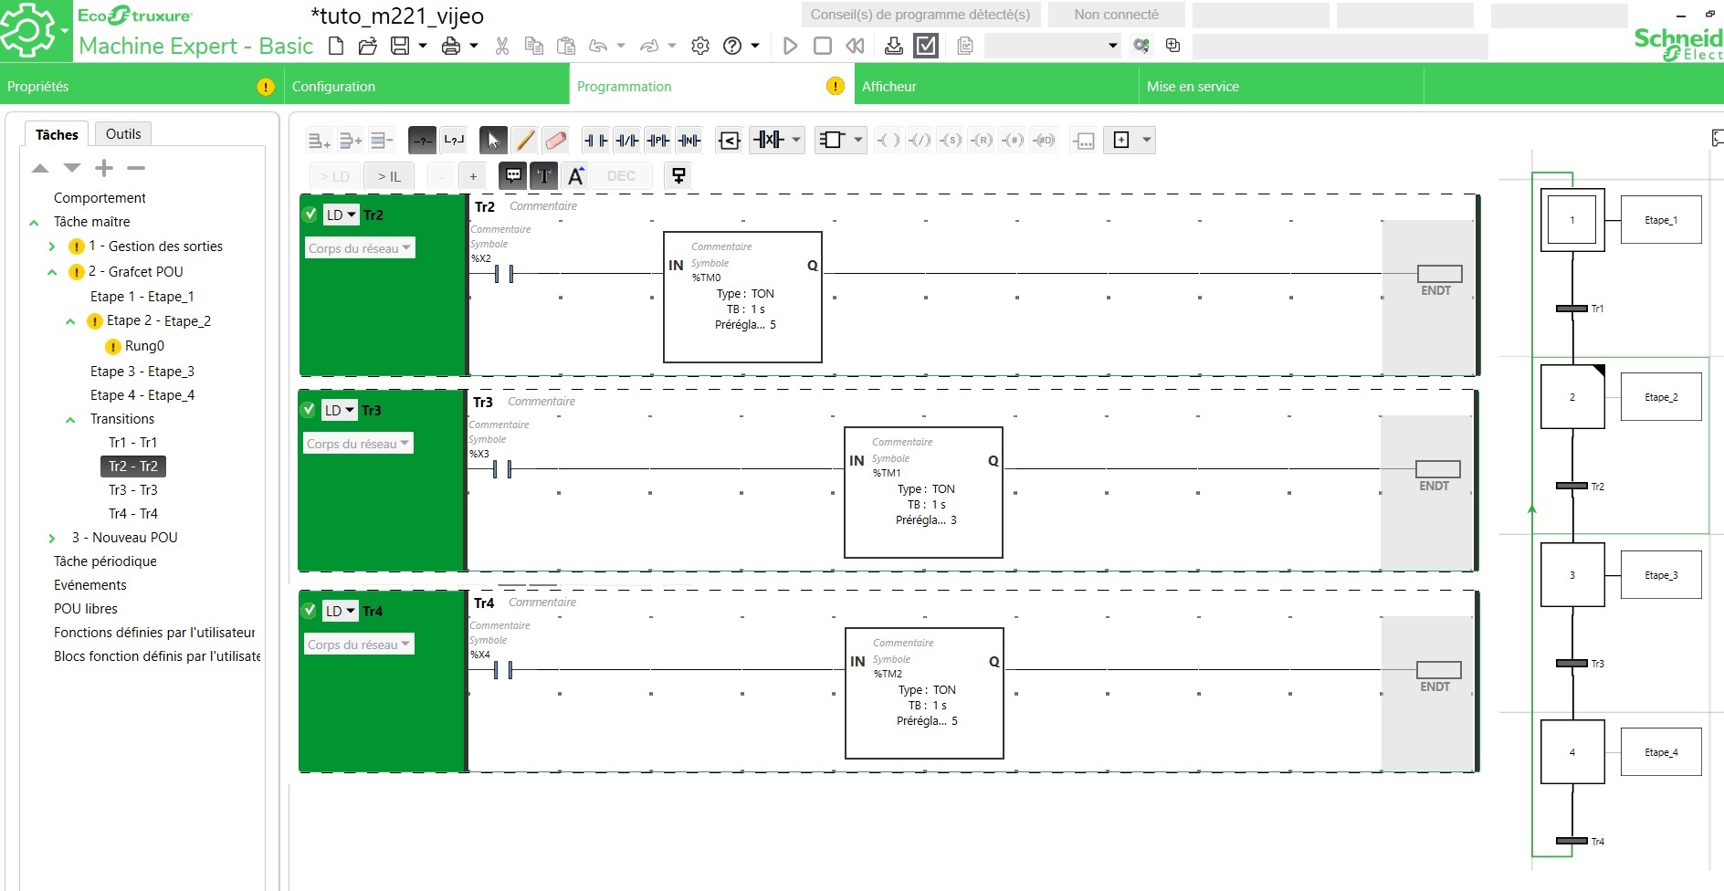Open Corps du réseau dropdown for Tr3

[x=358, y=444]
